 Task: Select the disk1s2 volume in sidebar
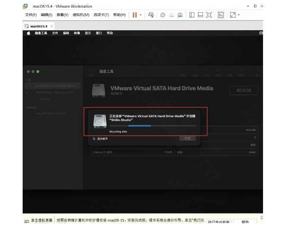(x=45, y=99)
